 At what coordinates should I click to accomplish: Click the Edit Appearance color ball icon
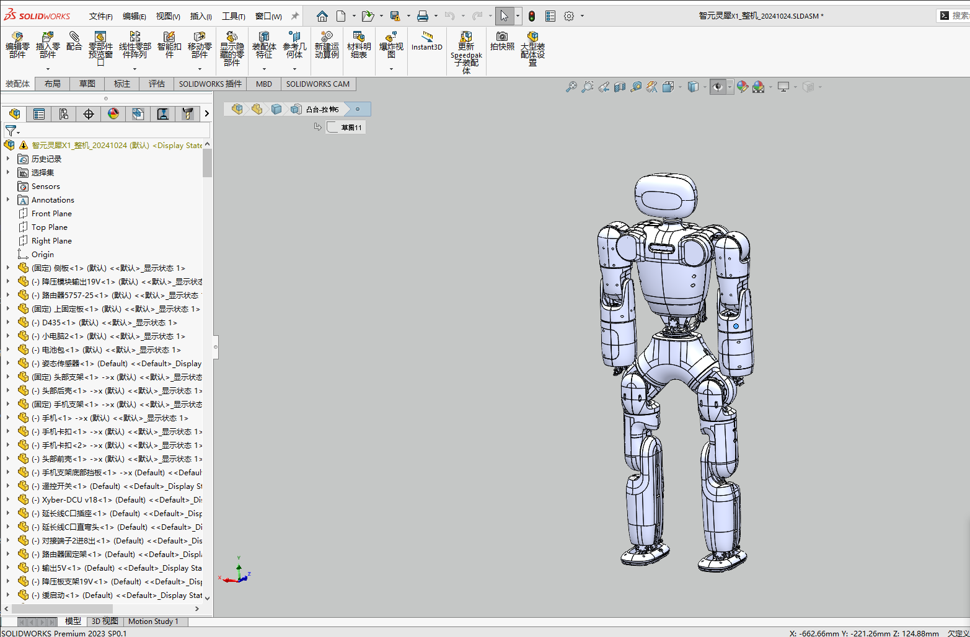(x=742, y=87)
